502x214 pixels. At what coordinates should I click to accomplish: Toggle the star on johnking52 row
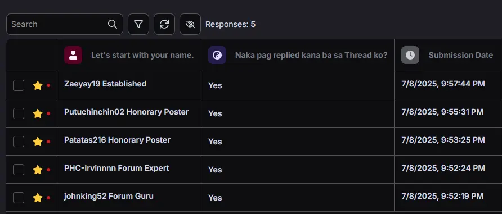tap(38, 198)
